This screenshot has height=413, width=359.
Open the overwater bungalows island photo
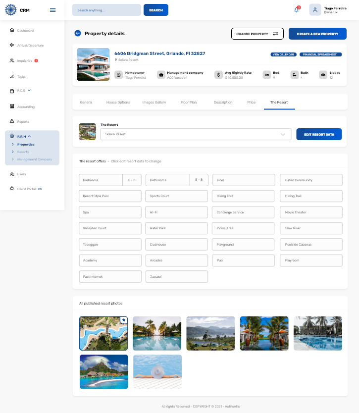pos(104,371)
